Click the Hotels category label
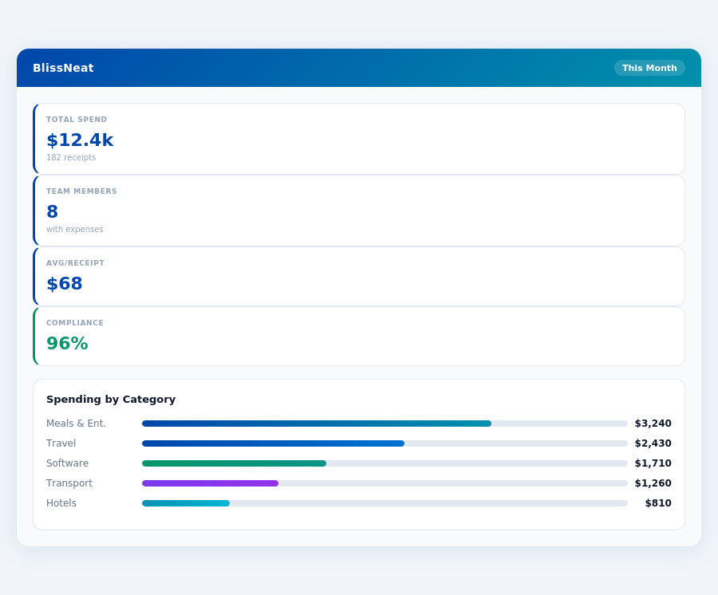The width and height of the screenshot is (718, 595). [61, 503]
